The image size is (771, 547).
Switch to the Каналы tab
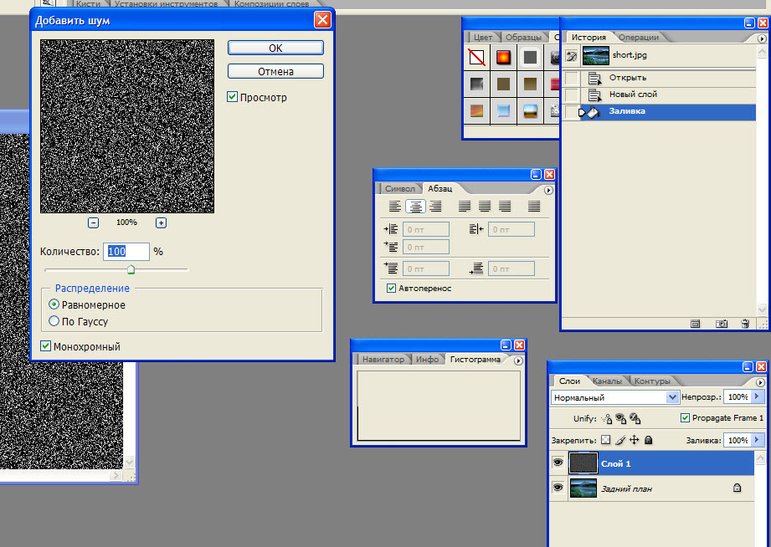click(607, 381)
